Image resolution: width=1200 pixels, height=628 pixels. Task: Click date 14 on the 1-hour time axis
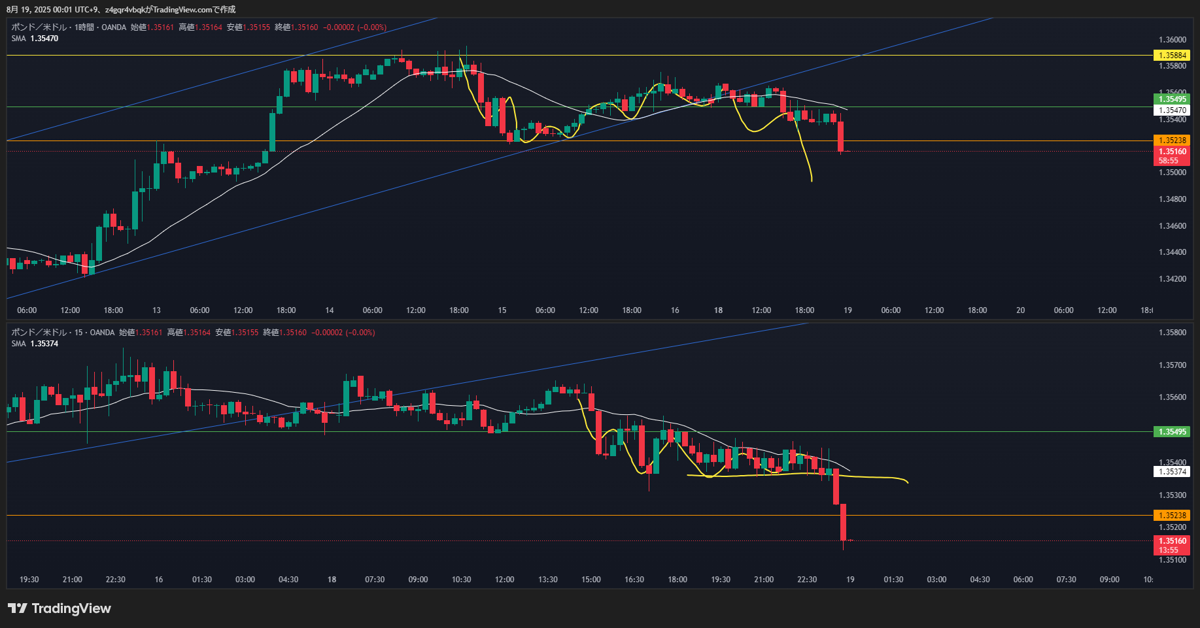pyautogui.click(x=330, y=310)
